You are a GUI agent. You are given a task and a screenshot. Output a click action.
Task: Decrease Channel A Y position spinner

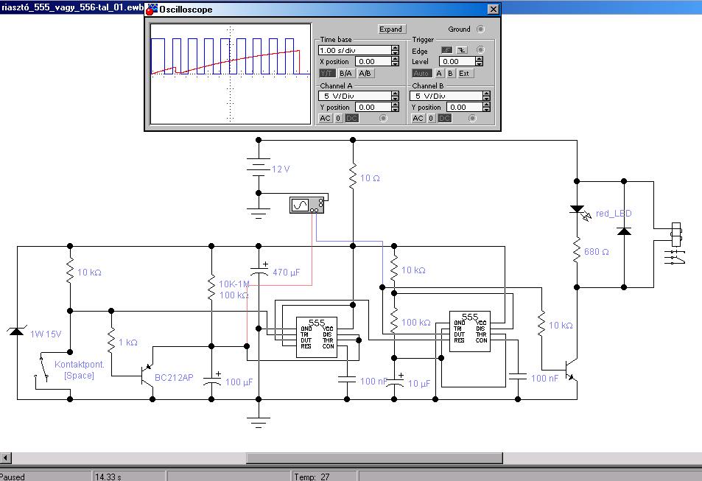click(x=395, y=109)
